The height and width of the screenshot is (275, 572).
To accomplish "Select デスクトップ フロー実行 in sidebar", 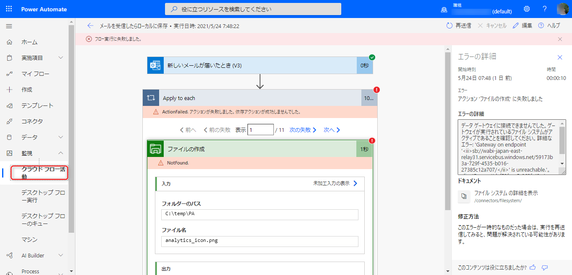I will (44, 196).
